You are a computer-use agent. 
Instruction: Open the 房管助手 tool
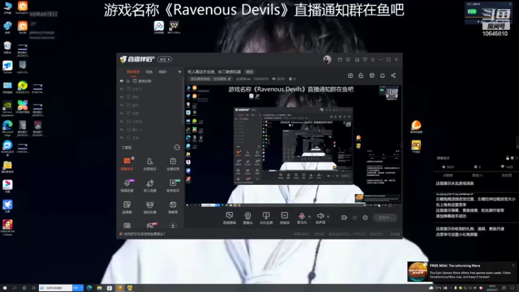[150, 164]
